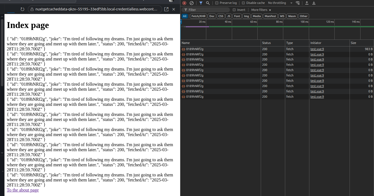Filter requests by JS
The width and height of the screenshot is (374, 196).
(x=229, y=16)
